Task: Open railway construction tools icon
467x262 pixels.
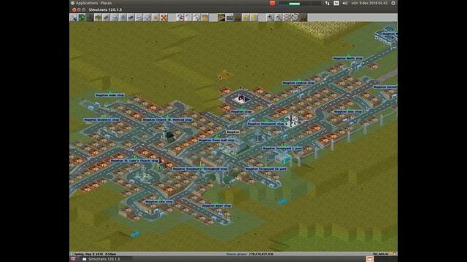Action: click(107, 17)
